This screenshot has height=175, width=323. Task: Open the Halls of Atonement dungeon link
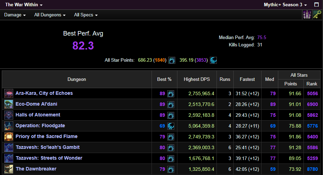pos(38,115)
